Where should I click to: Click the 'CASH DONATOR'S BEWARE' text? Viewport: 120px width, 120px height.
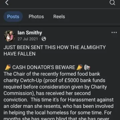click(x=44, y=67)
